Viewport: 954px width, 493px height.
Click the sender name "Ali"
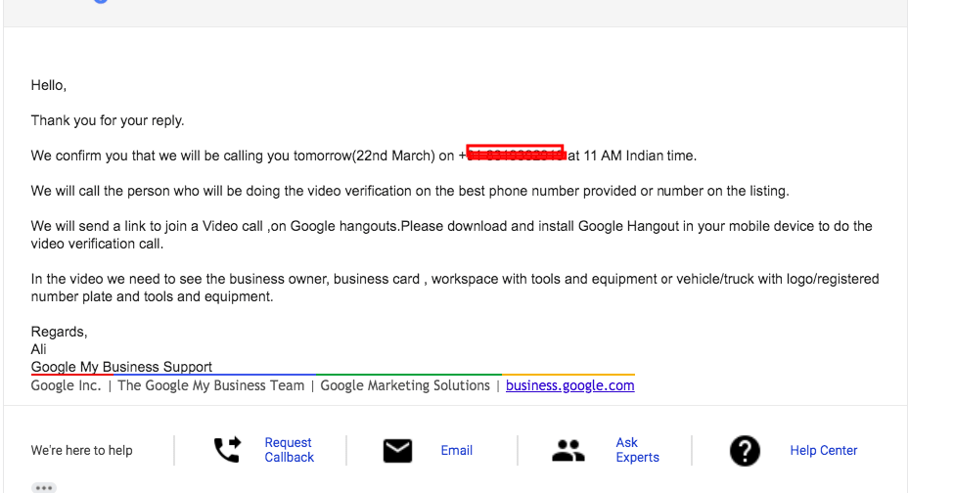click(x=38, y=349)
